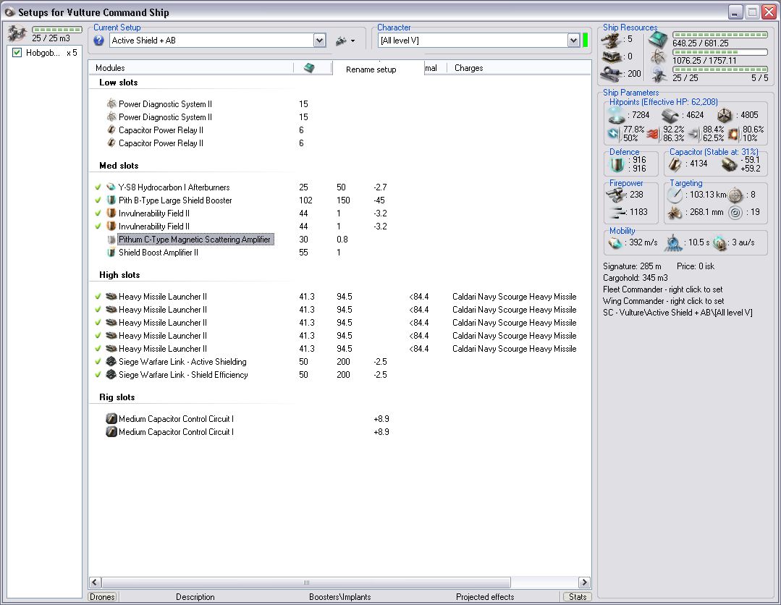Click the Defence shield tank icon
This screenshot has height=605, width=781.
617,164
